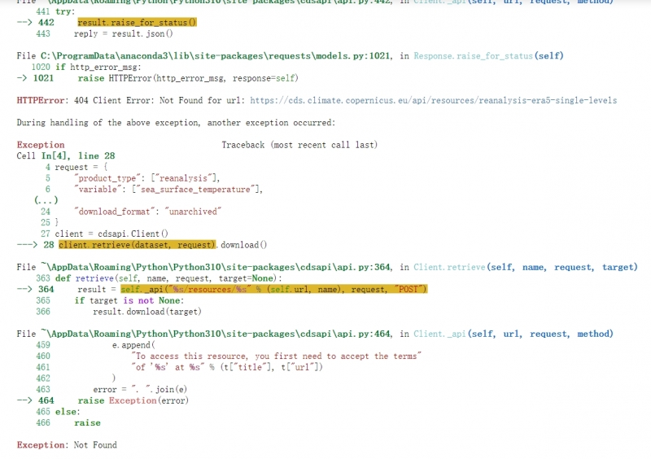This screenshot has height=459, width=651.
Task: Click the "Cell In[4], line 28" reference
Action: 66,155
